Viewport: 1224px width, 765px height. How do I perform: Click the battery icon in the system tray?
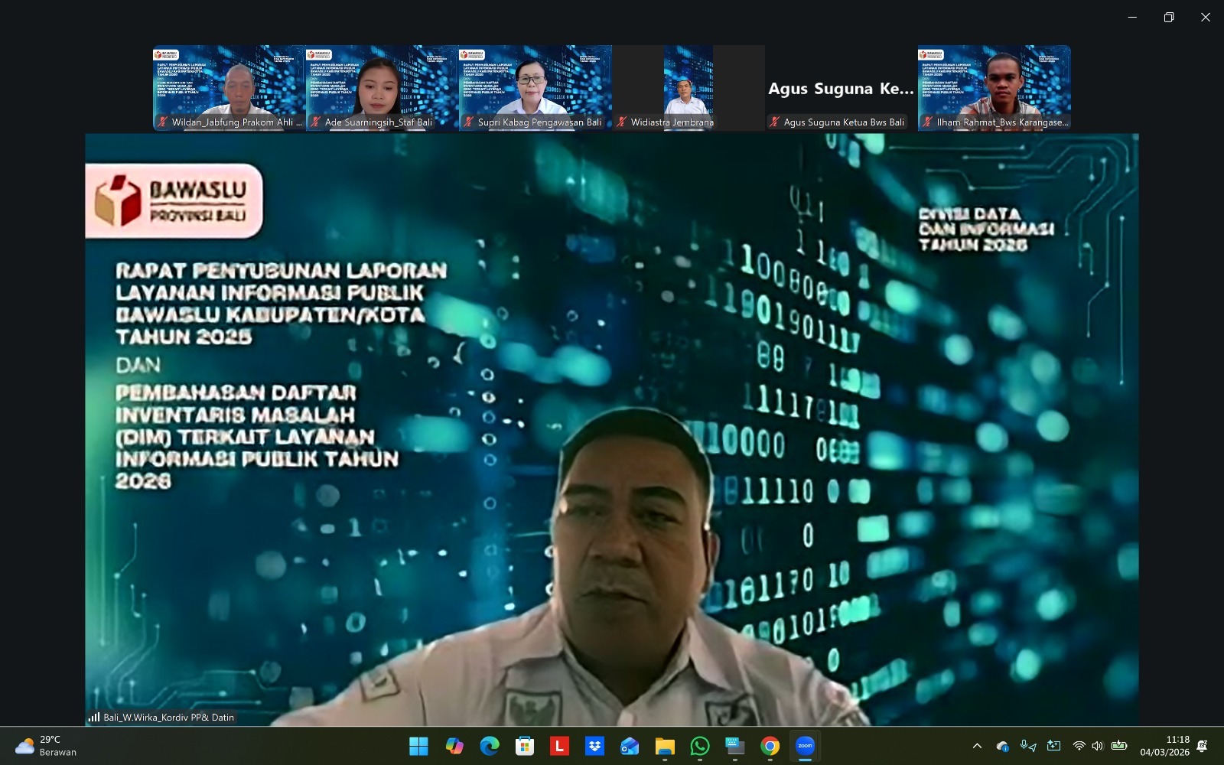(1118, 746)
